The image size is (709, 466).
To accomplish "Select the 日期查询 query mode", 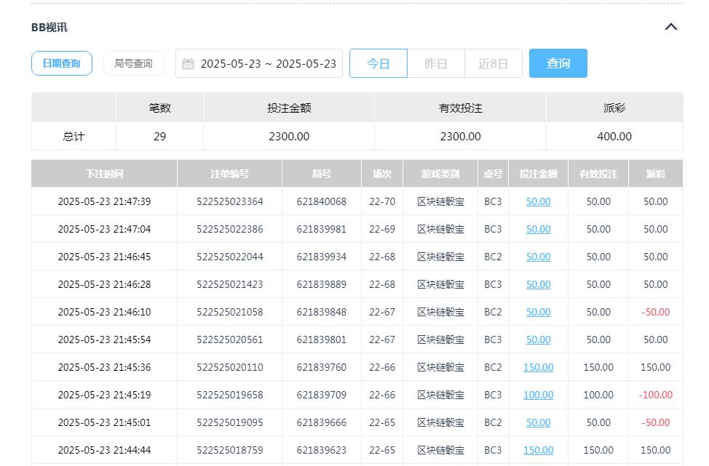I will 61,63.
